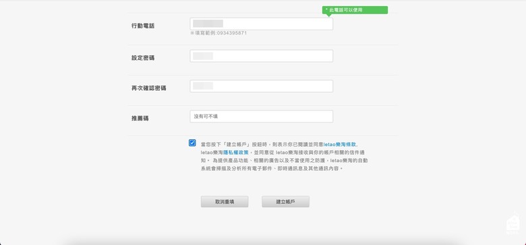Screen dimensions: 526x245
Task: Click the 取消重填 reset button
Action: pyautogui.click(x=225, y=201)
